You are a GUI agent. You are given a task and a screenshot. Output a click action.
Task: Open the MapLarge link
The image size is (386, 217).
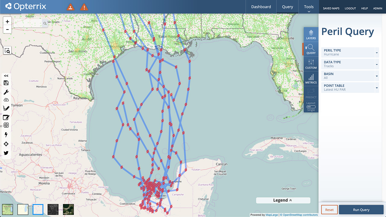pyautogui.click(x=272, y=215)
